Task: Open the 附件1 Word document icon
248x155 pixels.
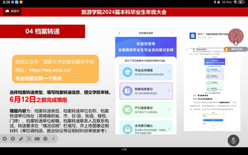Action: 193,36
